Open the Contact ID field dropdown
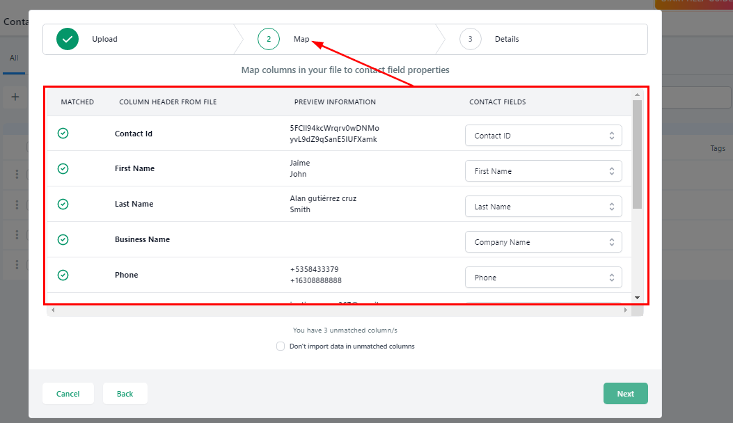733x423 pixels. (543, 136)
